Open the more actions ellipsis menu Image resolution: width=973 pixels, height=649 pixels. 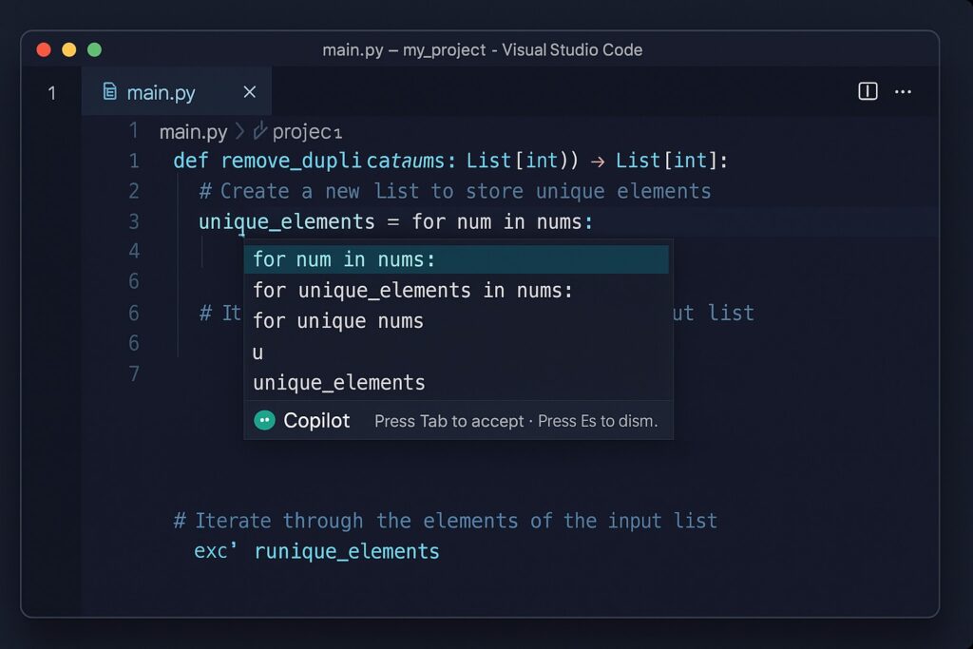point(903,92)
